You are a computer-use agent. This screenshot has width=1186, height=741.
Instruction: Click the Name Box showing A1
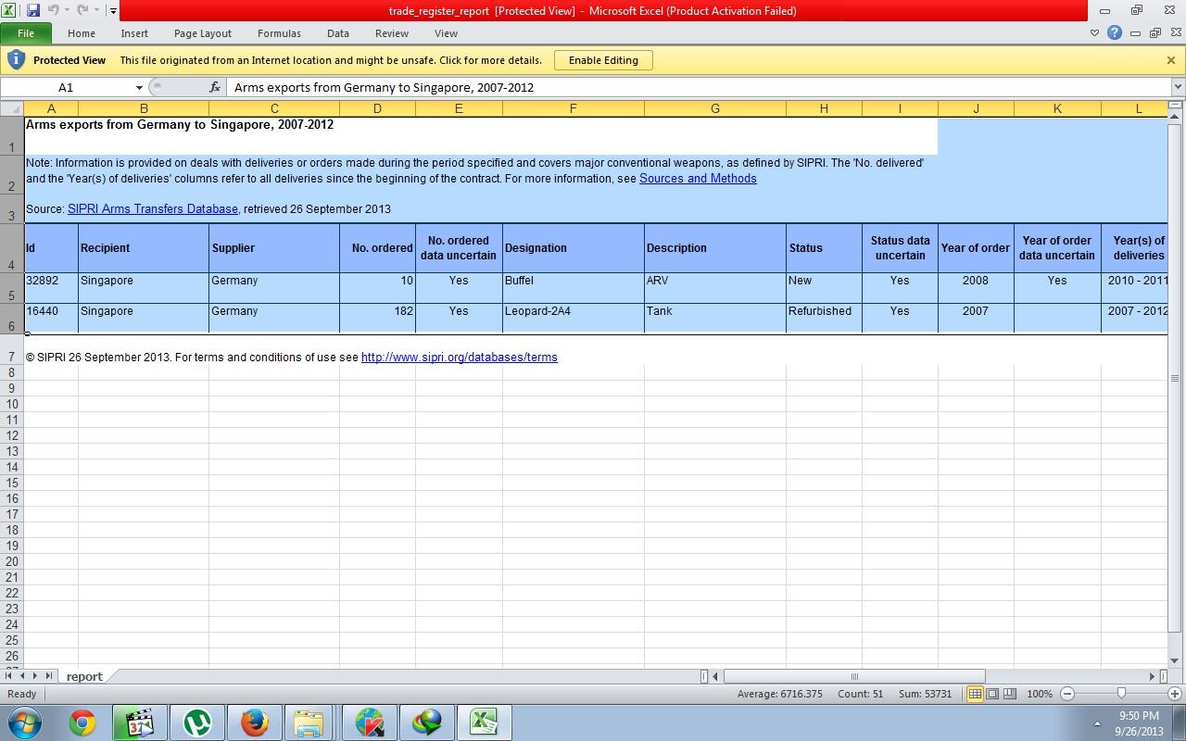pyautogui.click(x=66, y=87)
